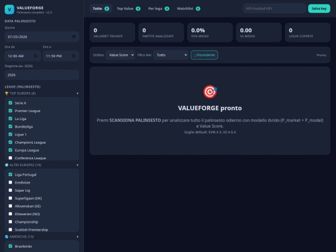Click the VS Medio stat card
Viewport: 336px width, 252px height.
pyautogui.click(x=259, y=32)
